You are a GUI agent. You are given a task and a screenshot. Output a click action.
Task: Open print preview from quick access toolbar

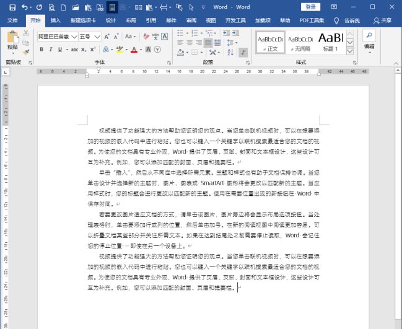pyautogui.click(x=51, y=7)
